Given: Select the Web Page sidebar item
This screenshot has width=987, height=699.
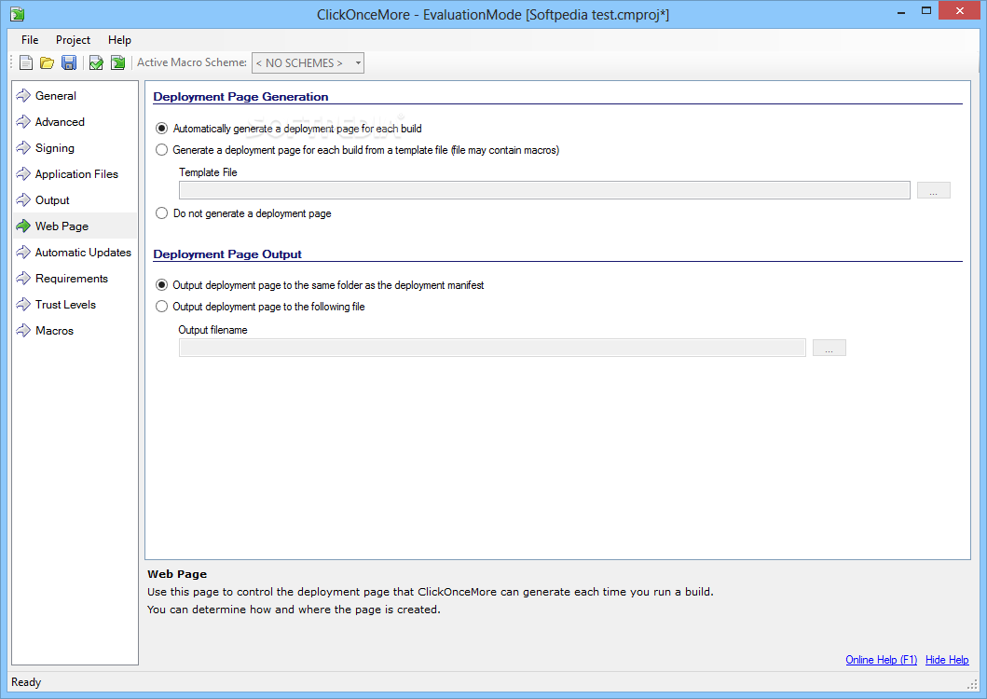Looking at the screenshot, I should [75, 226].
